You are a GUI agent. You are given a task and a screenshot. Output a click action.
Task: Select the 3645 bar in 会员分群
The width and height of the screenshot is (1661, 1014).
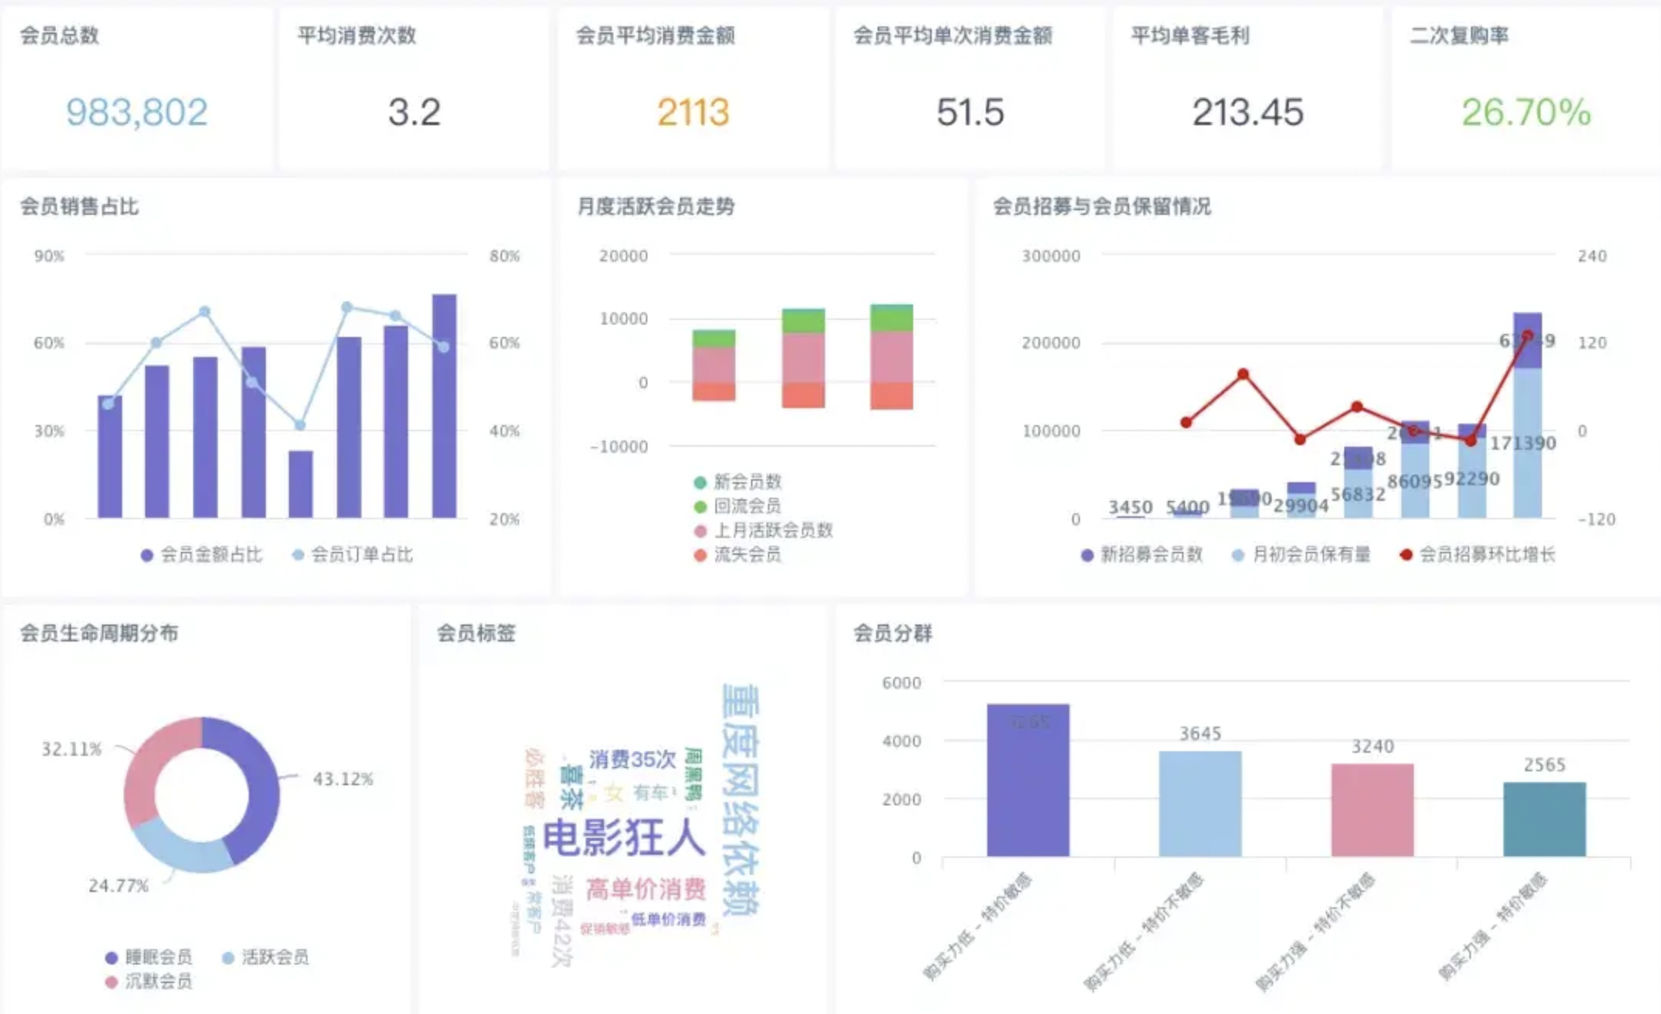(x=1200, y=803)
